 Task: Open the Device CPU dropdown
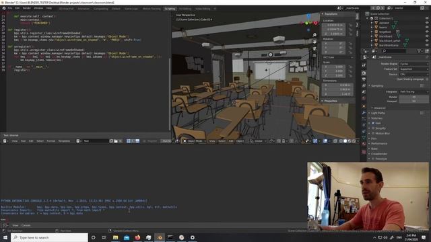(x=413, y=75)
